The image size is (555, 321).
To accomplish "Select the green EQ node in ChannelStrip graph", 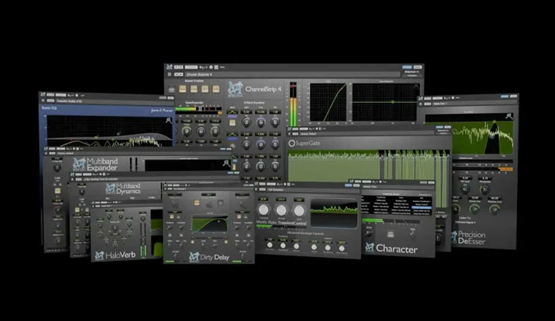I will [392, 102].
